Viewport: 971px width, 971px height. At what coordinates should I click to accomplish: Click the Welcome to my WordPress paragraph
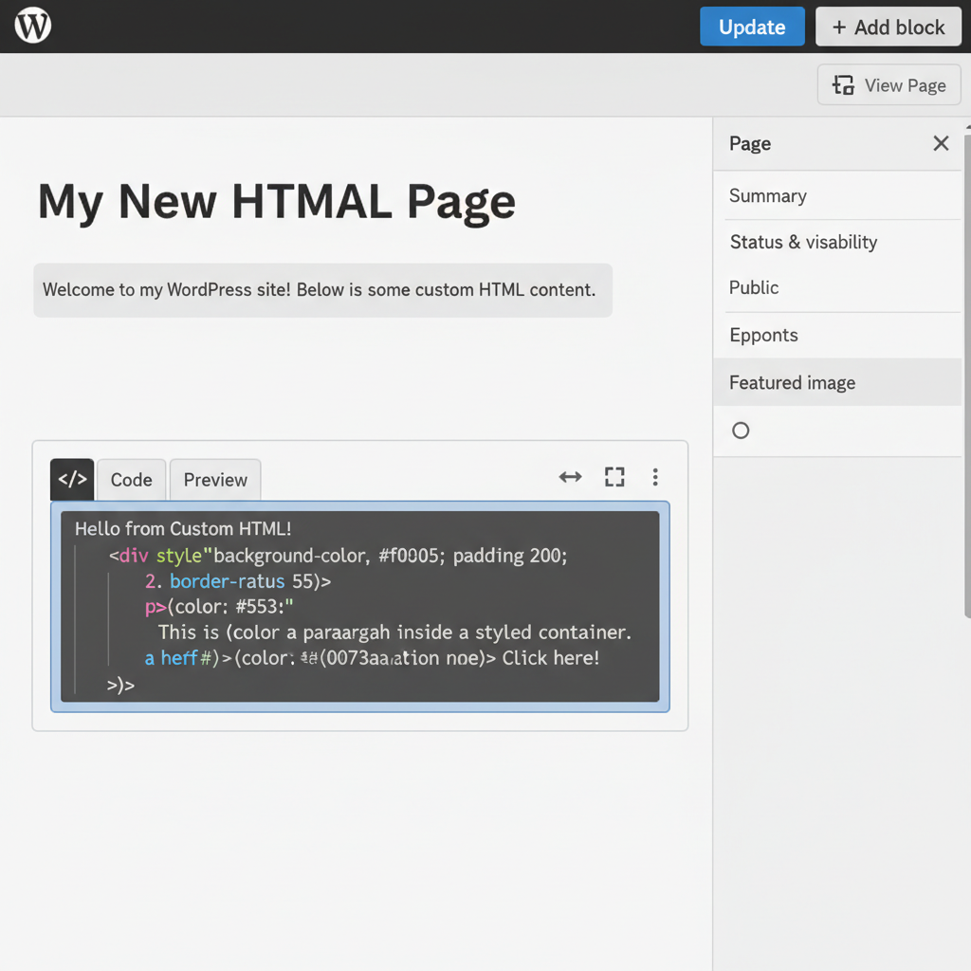pyautogui.click(x=322, y=290)
